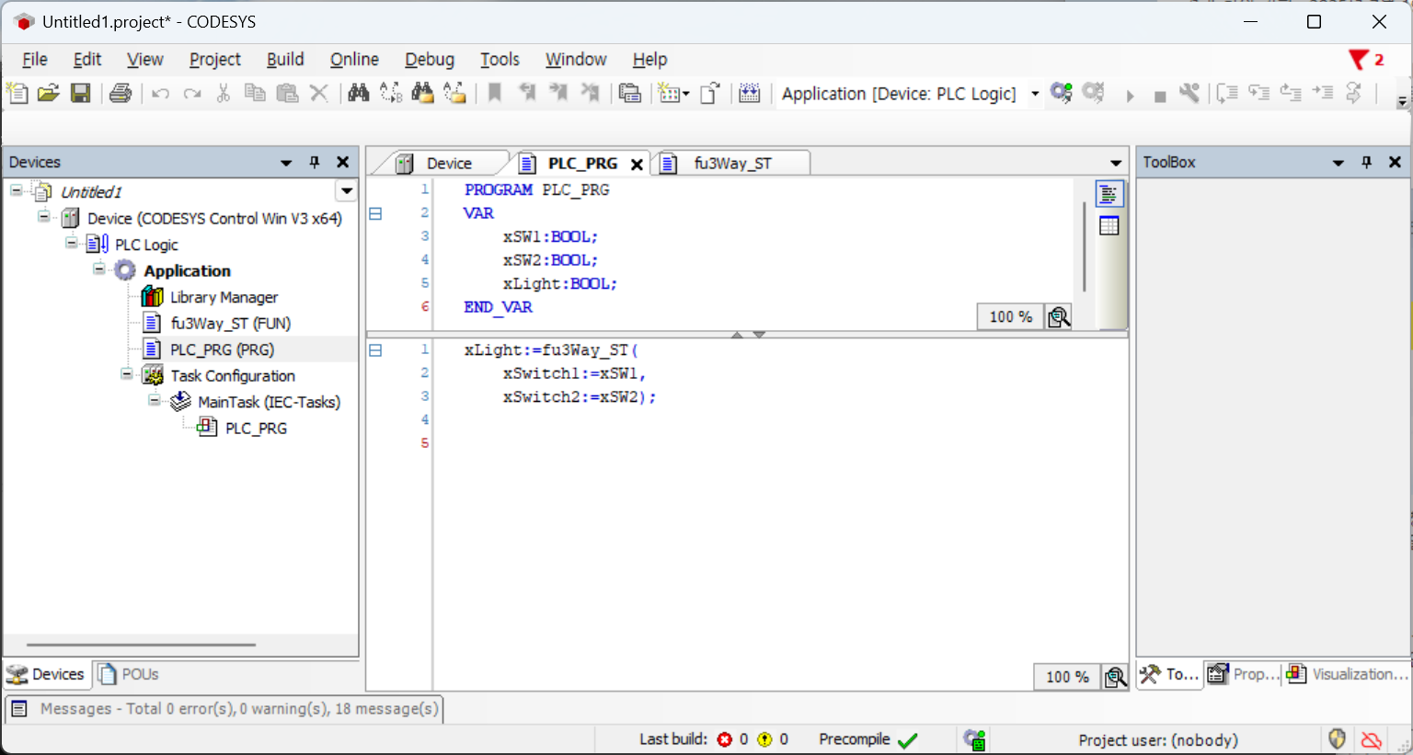Image resolution: width=1413 pixels, height=755 pixels.
Task: Open the Online menu
Action: coord(354,60)
